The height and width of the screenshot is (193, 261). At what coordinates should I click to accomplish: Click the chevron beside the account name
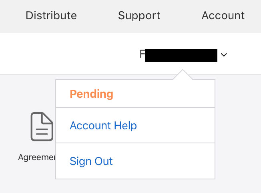coord(224,55)
